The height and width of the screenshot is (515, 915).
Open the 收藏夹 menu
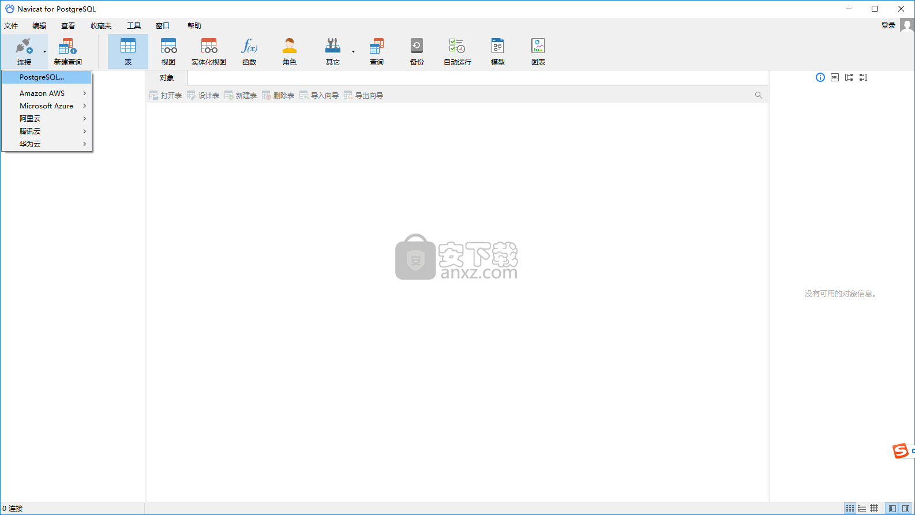tap(101, 26)
